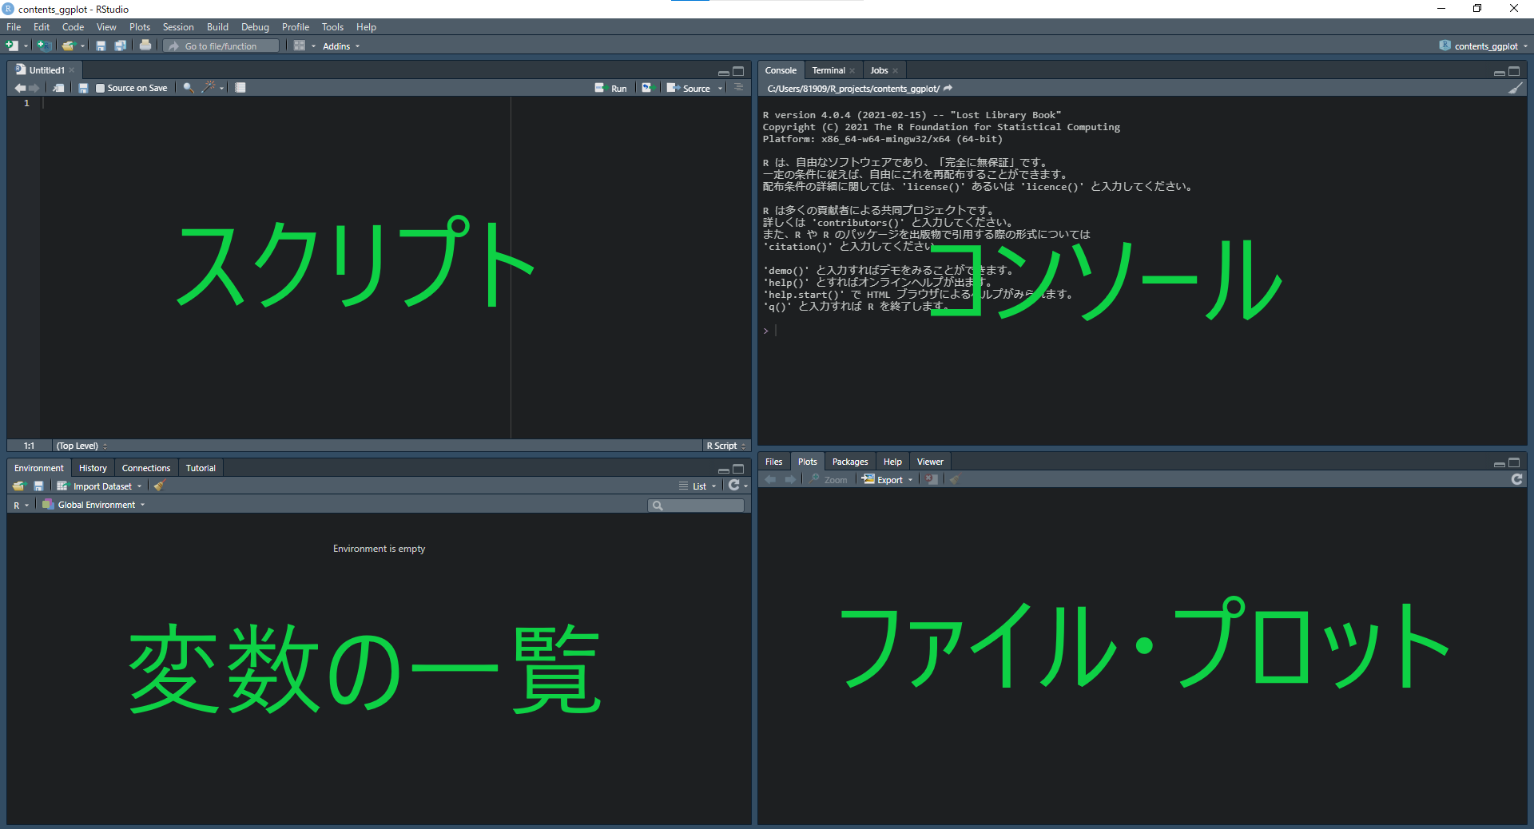The height and width of the screenshot is (829, 1534).
Task: Expand the Global Environment dropdown
Action: click(94, 505)
